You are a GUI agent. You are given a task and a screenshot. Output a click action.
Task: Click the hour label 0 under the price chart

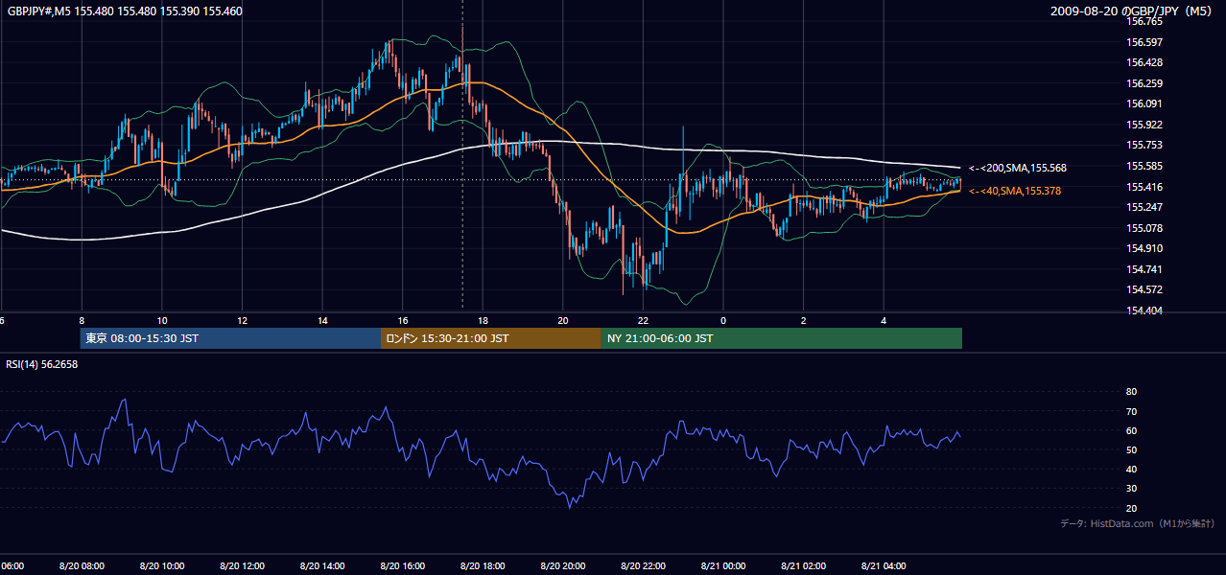pyautogui.click(x=723, y=321)
